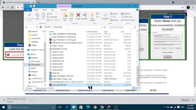The width and height of the screenshot is (196, 110).
Task: Refresh the Downloads folder view
Action: (105, 27)
